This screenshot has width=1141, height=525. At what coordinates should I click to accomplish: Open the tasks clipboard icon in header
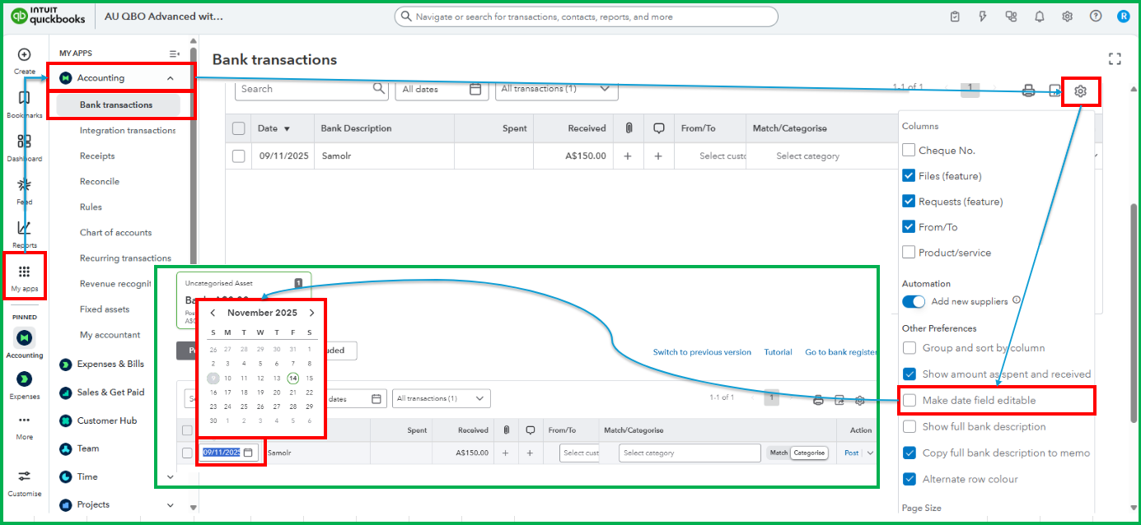pyautogui.click(x=955, y=16)
